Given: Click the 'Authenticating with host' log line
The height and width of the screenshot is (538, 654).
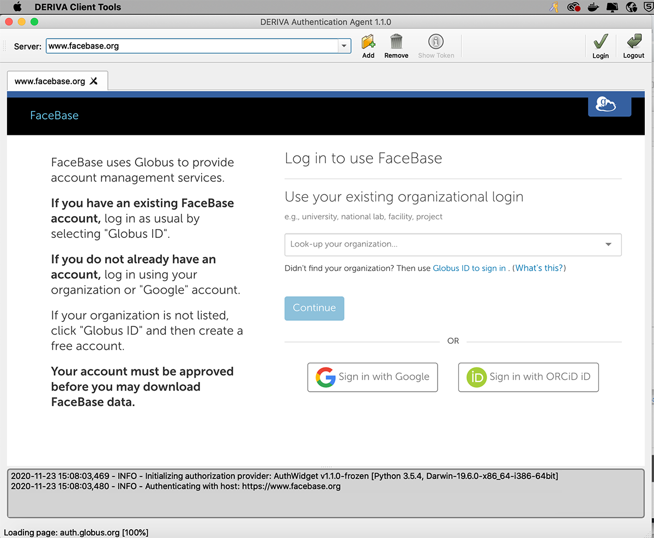Looking at the screenshot, I should coord(176,486).
